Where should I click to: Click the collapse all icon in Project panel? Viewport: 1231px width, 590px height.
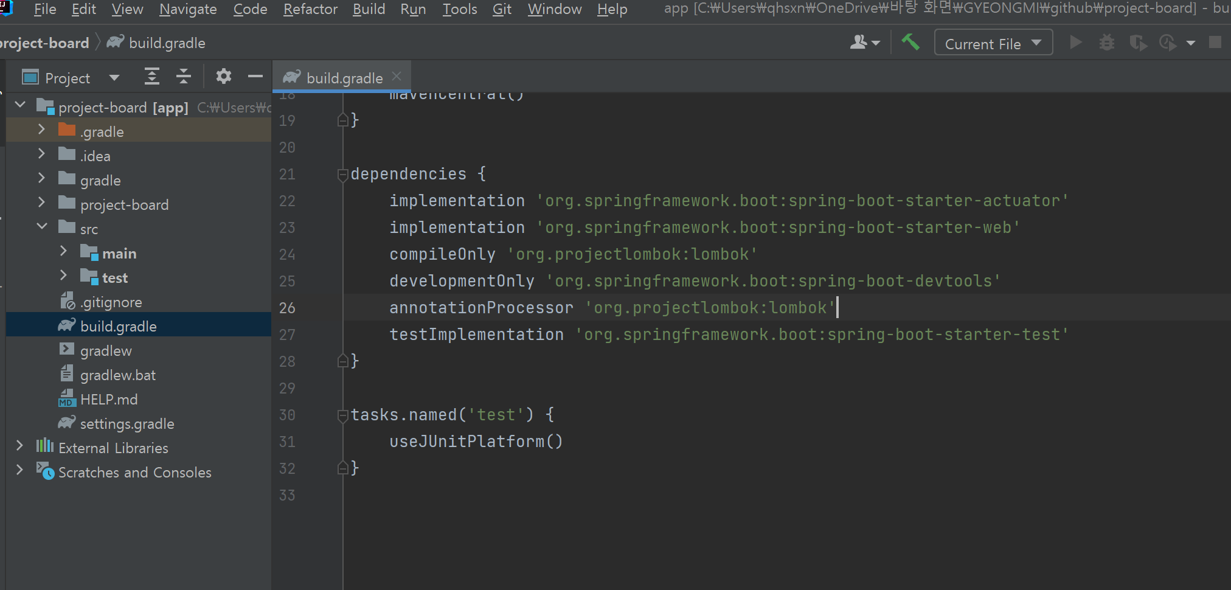click(183, 76)
